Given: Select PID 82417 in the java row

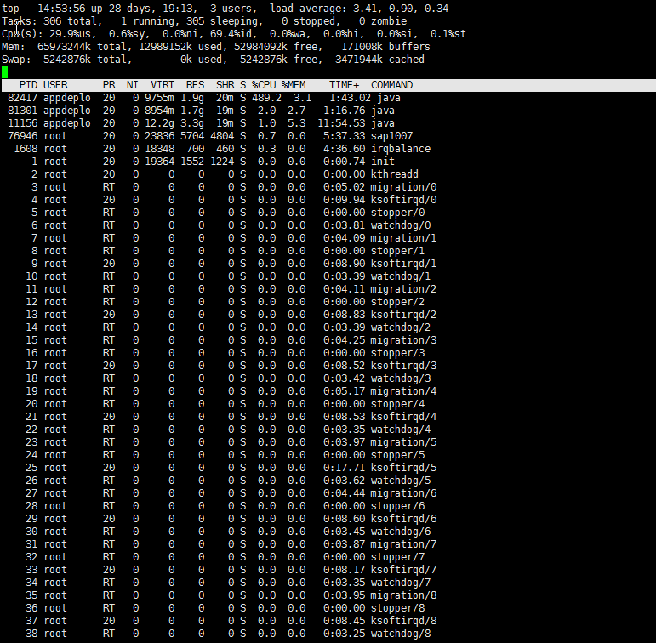Looking at the screenshot, I should (x=23, y=98).
